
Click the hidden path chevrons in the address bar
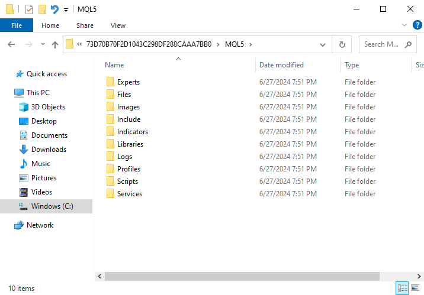[79, 44]
